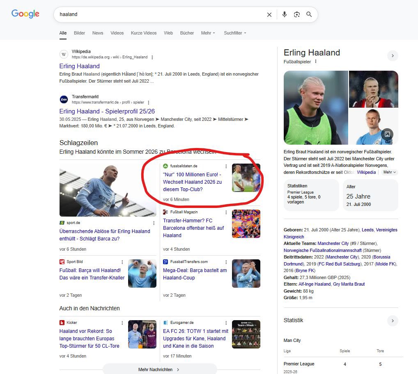Switch to the Kurze Videos tab
418x374 pixels.
[x=144, y=33]
